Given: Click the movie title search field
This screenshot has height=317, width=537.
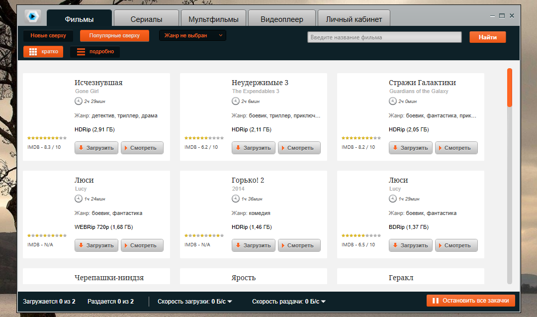Looking at the screenshot, I should pos(385,37).
